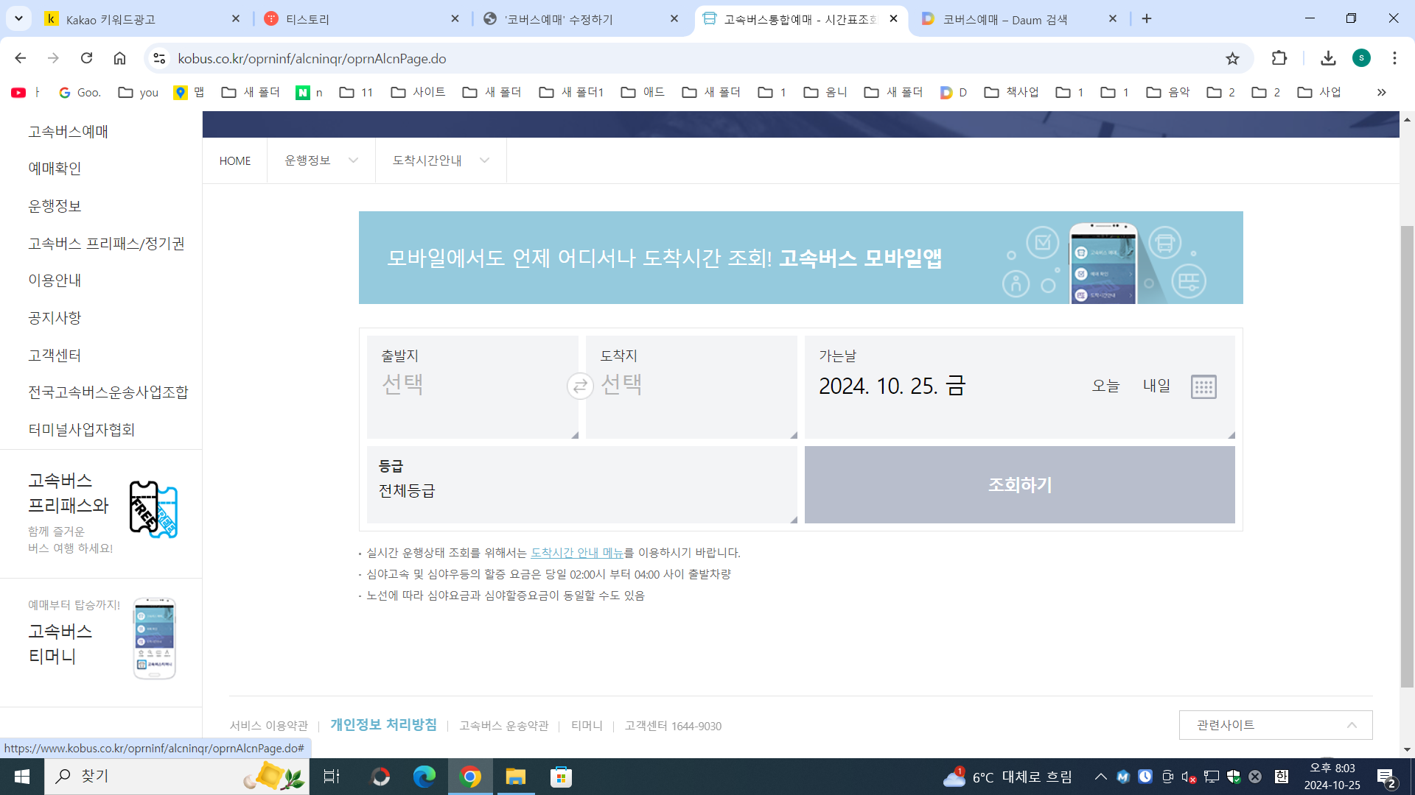Open the 관련사이트 dropdown
Image resolution: width=1415 pixels, height=795 pixels.
click(1275, 725)
